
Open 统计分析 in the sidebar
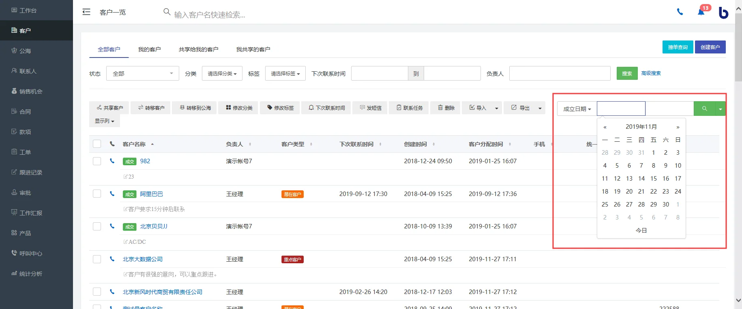tap(36, 273)
